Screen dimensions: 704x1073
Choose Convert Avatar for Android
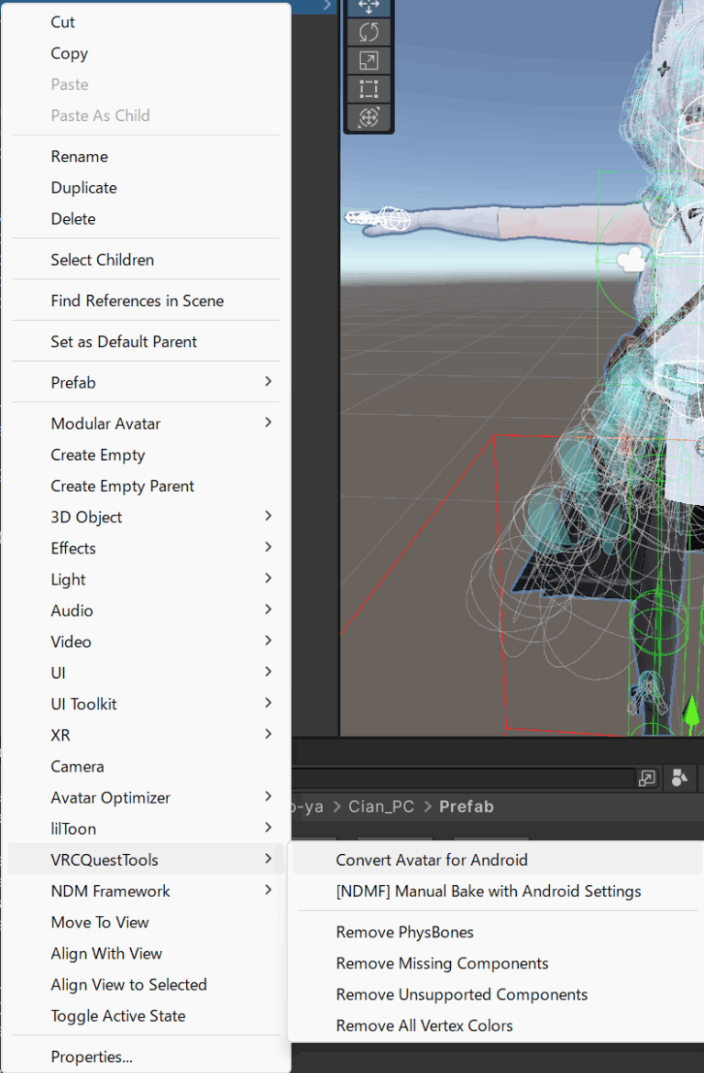pos(432,859)
